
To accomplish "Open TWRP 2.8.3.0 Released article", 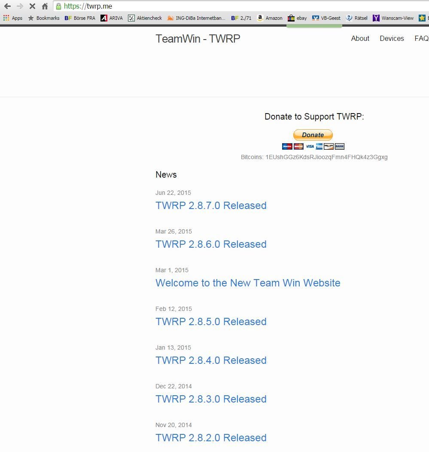I will pos(211,399).
